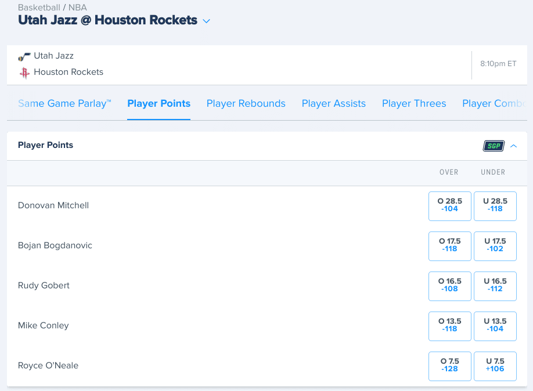Image resolution: width=533 pixels, height=391 pixels.
Task: Click the Mike Conley player name
Action: click(43, 325)
